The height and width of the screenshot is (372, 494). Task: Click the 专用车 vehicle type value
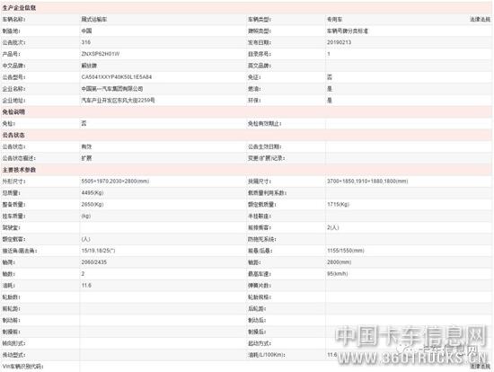pos(335,20)
